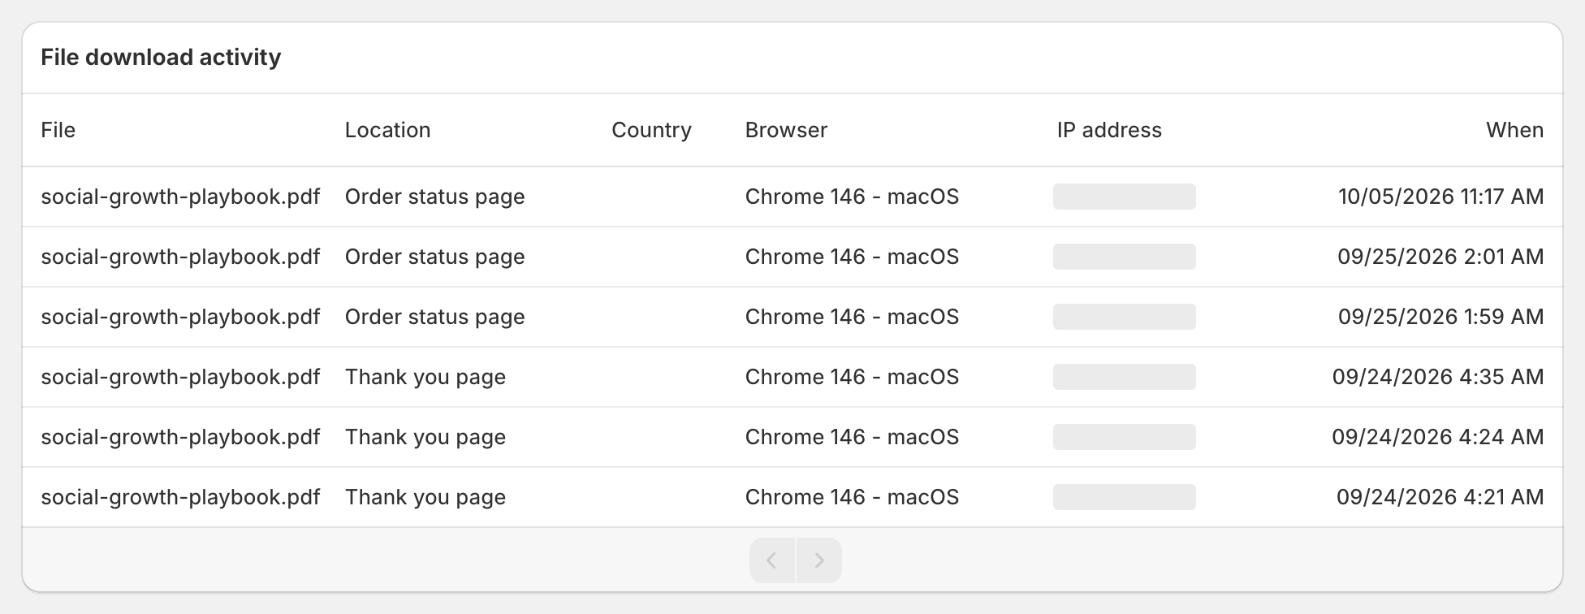Click the File column header

tap(58, 130)
